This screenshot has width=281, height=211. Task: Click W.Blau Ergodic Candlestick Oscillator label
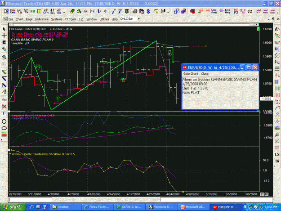click(43, 154)
